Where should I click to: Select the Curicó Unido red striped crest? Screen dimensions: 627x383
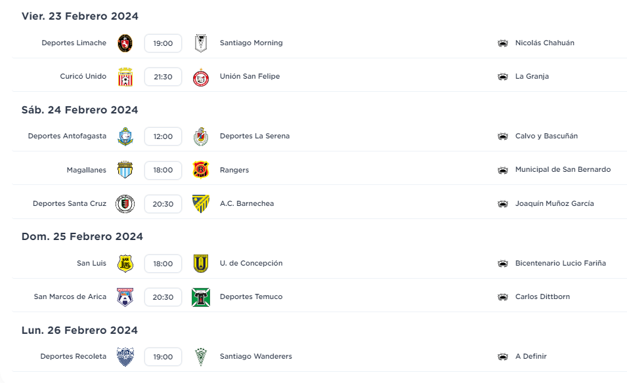click(x=125, y=77)
